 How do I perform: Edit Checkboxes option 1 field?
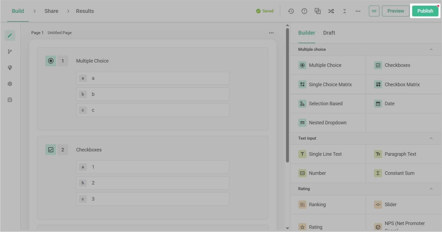[x=153, y=167]
